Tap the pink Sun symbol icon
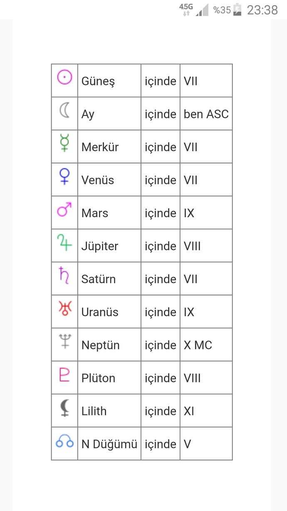287x511 pixels. pos(64,77)
